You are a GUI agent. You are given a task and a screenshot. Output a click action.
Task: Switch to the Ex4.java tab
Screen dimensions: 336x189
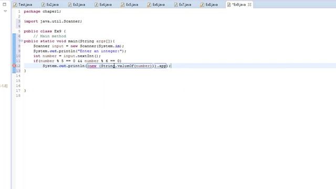(103, 5)
